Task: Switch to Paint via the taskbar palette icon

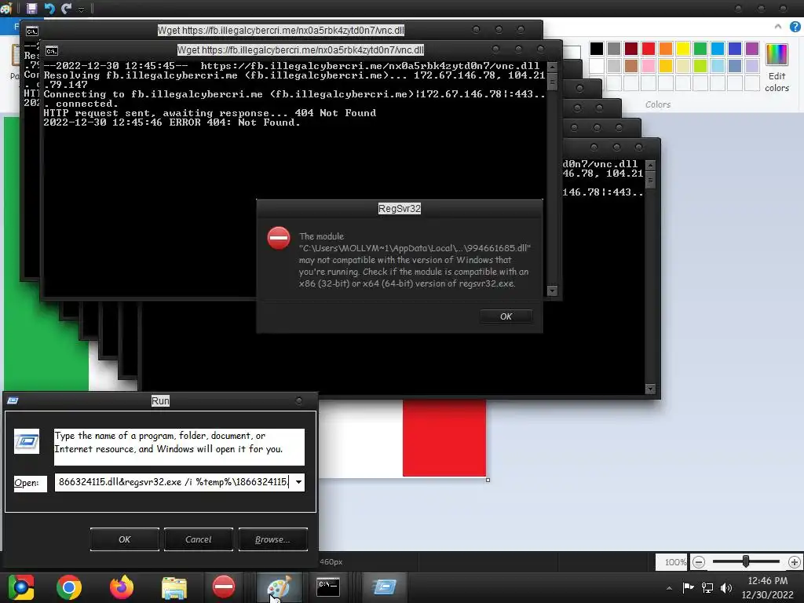Action: (279, 586)
